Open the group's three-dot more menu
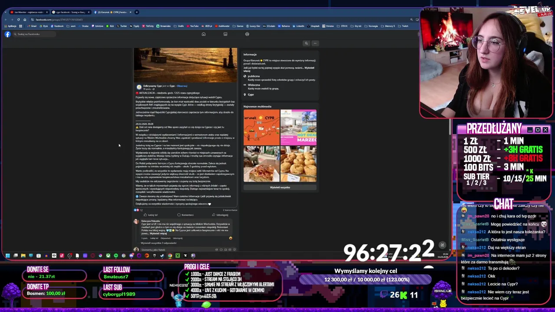555x312 pixels. 315,43
